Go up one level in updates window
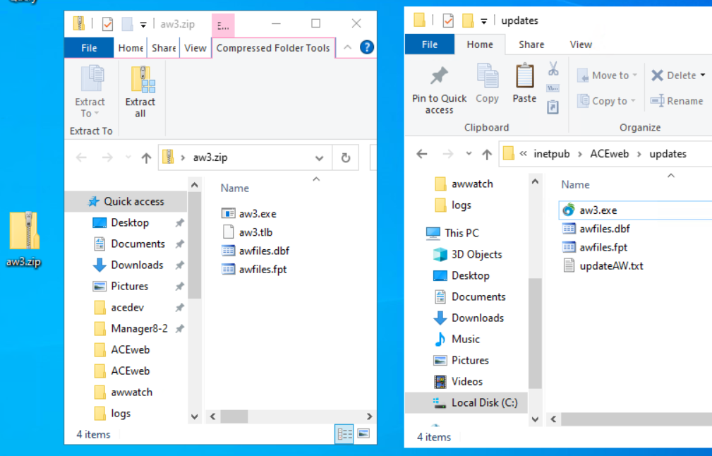This screenshot has width=712, height=456. click(487, 155)
